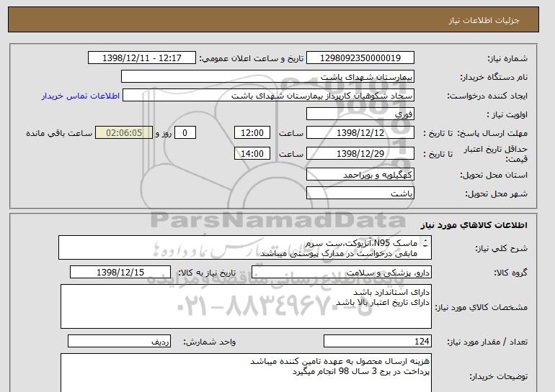
Task: Click the شماره نیاز field 1298092350000019
Action: [x=360, y=58]
